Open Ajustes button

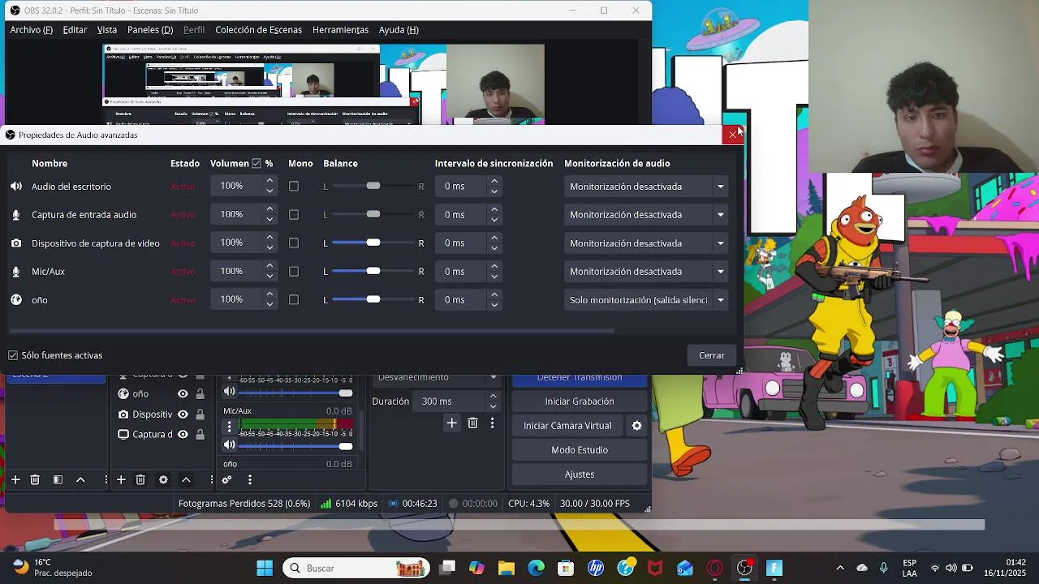pyautogui.click(x=580, y=474)
